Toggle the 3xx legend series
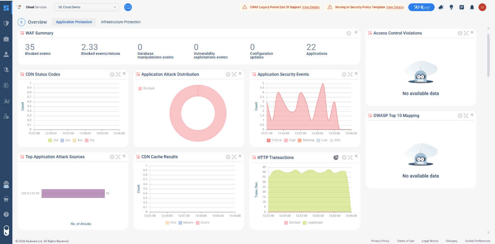The image size is (495, 244). (x=65, y=140)
